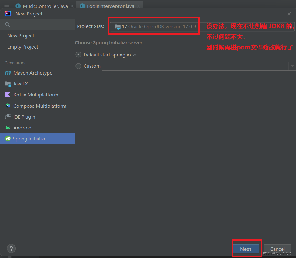Screen dimensions: 296x258
Task: Open the Project SDK dropdown
Action: coord(202,27)
